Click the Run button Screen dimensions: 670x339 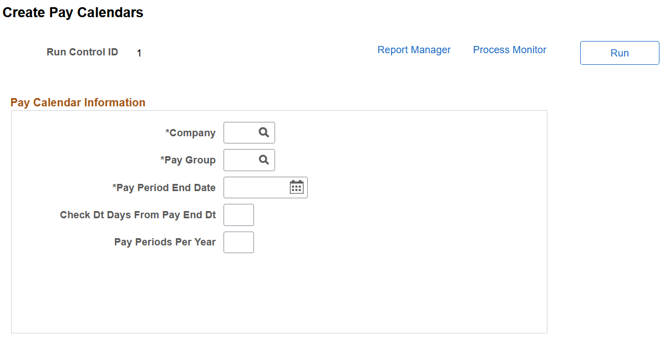click(620, 53)
